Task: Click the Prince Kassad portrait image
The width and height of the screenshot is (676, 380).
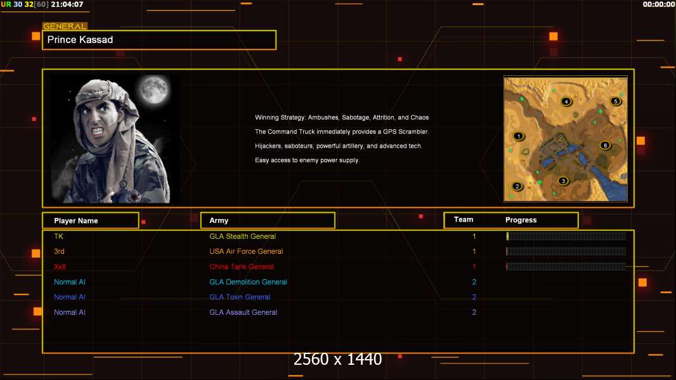Action: point(114,139)
